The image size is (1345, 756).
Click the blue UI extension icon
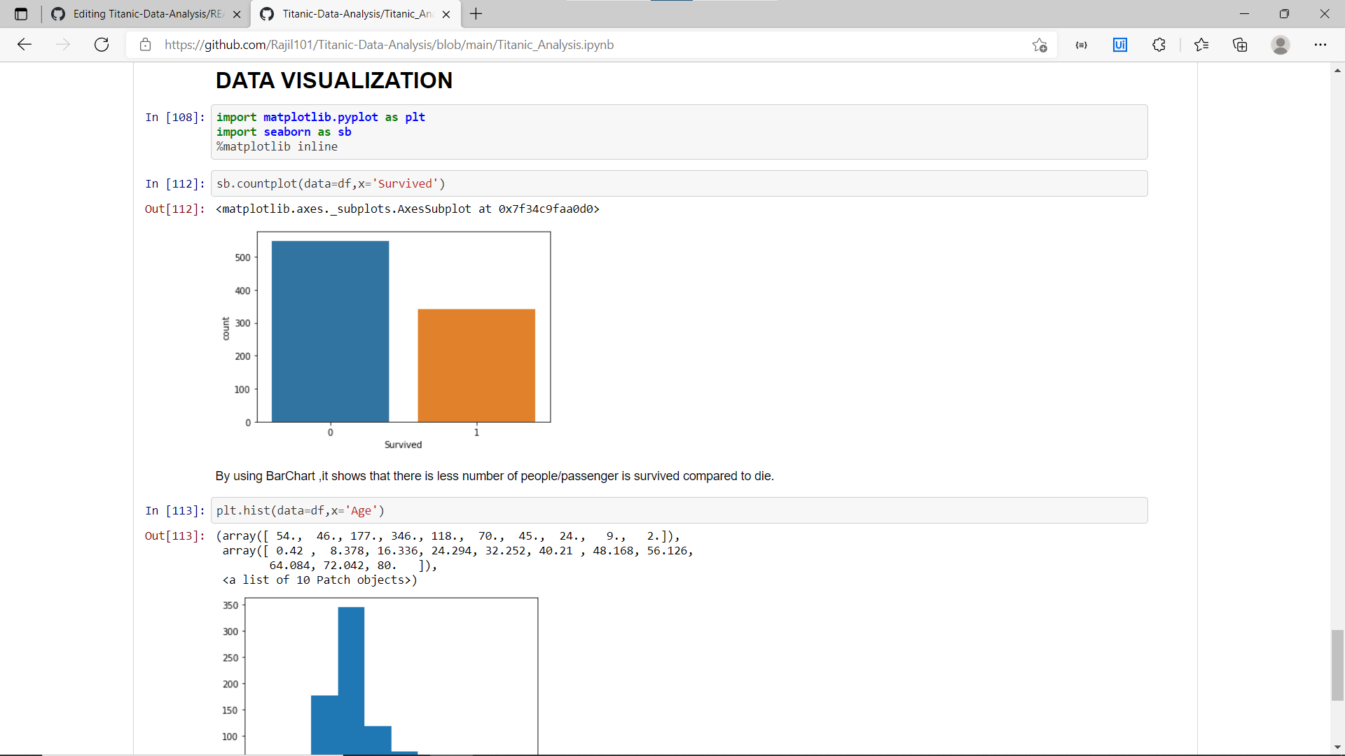1120,45
